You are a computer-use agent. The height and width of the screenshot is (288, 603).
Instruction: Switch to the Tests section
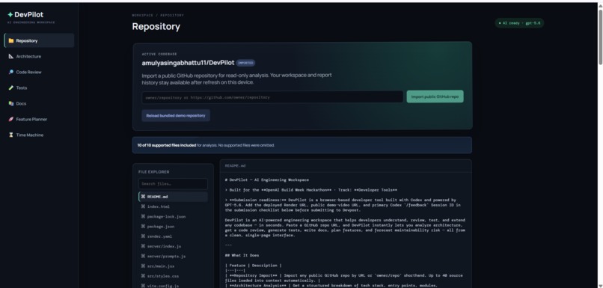(x=39, y=88)
